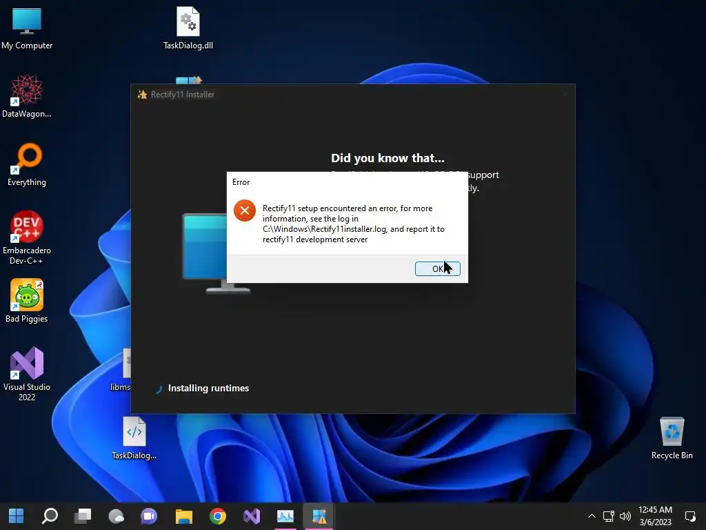
Task: Open File Explorer from taskbar
Action: 183,516
